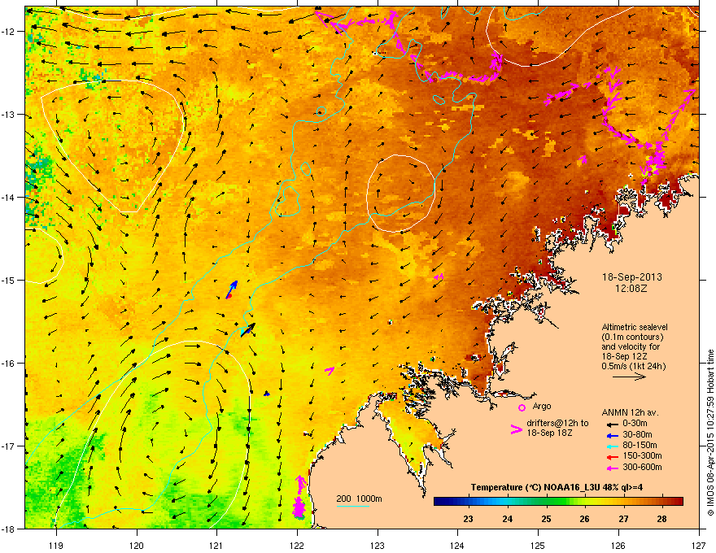Click the magenta 300-600m arrow in legend
Image resolution: width=716 pixels, height=553 pixels.
611,468
